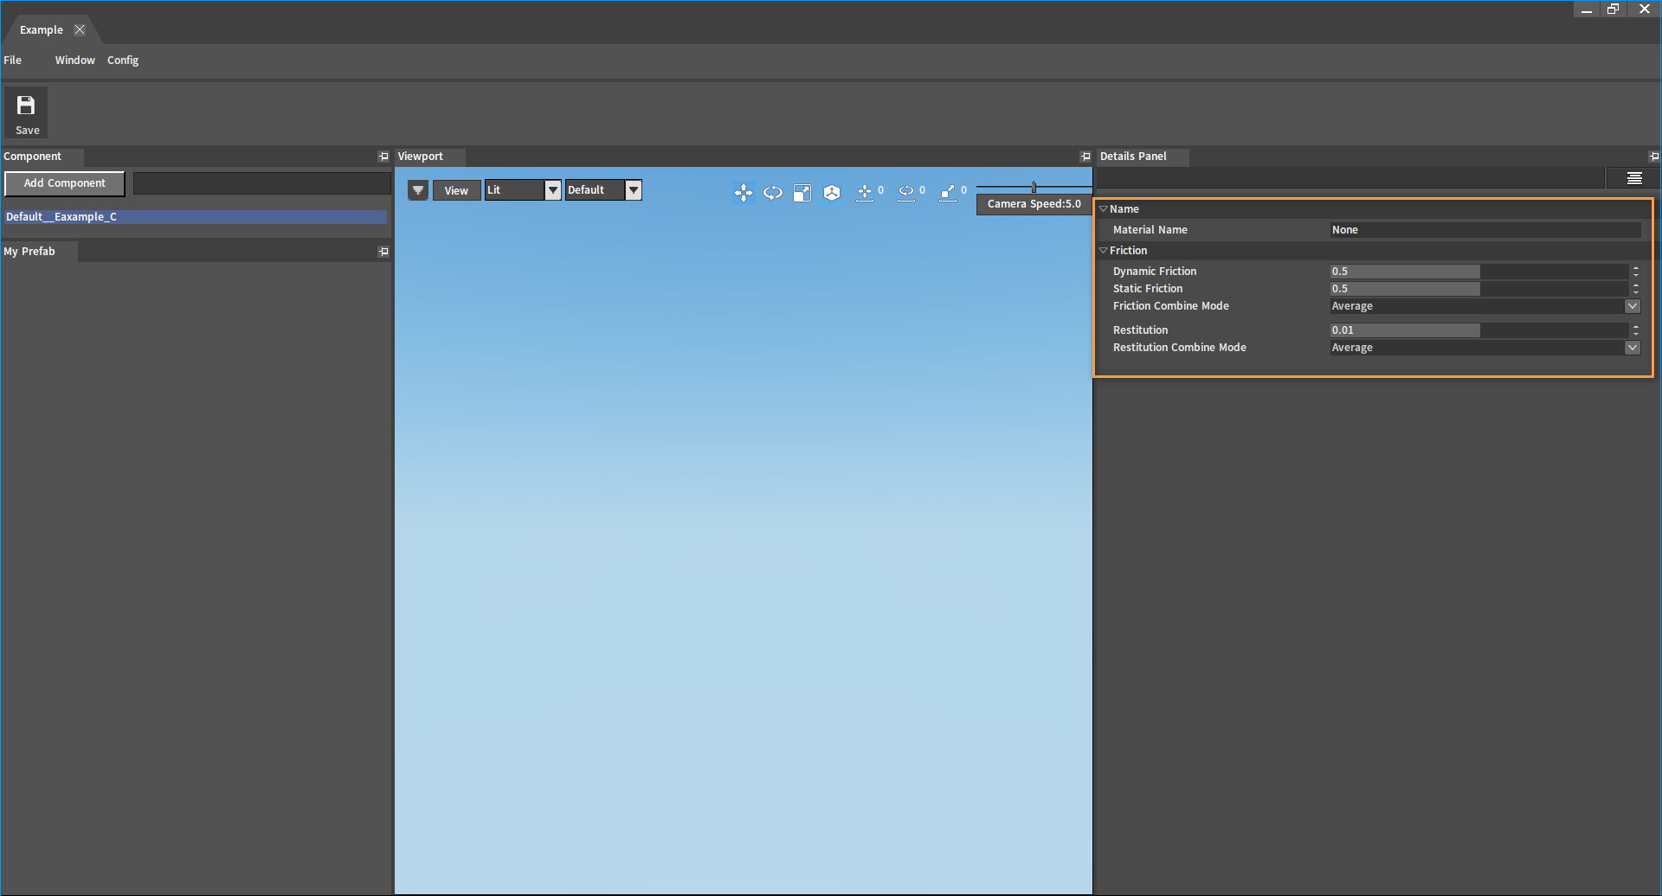This screenshot has width=1662, height=896.
Task: Minimize the application window
Action: (x=1587, y=10)
